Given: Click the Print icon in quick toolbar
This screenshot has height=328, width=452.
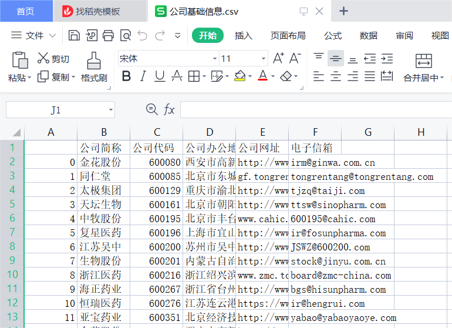Looking at the screenshot, I should (x=109, y=35).
